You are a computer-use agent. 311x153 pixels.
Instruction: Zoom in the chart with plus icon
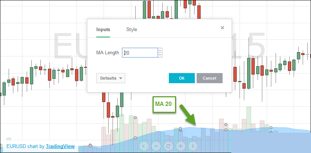pyautogui.click(x=180, y=146)
